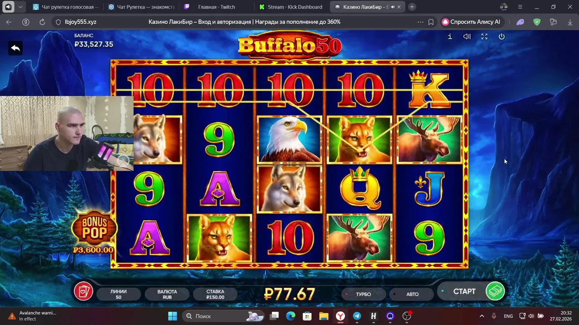This screenshot has width=579, height=325.
Task: Open the ВАЛЮТА RUB selector
Action: point(167,294)
